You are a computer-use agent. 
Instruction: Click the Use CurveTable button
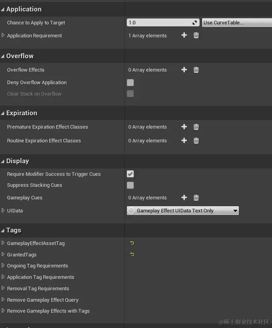[236, 23]
